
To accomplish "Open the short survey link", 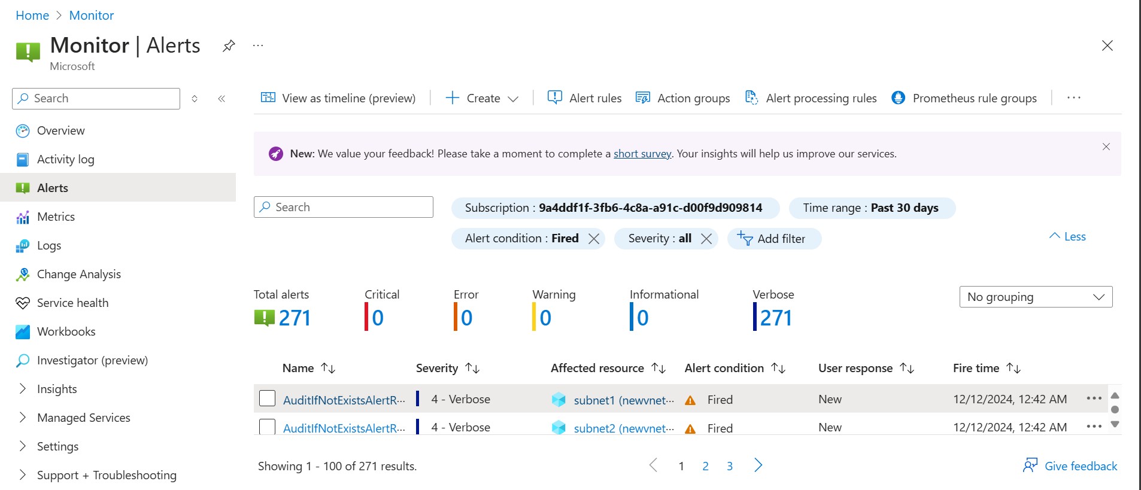I will coord(642,154).
